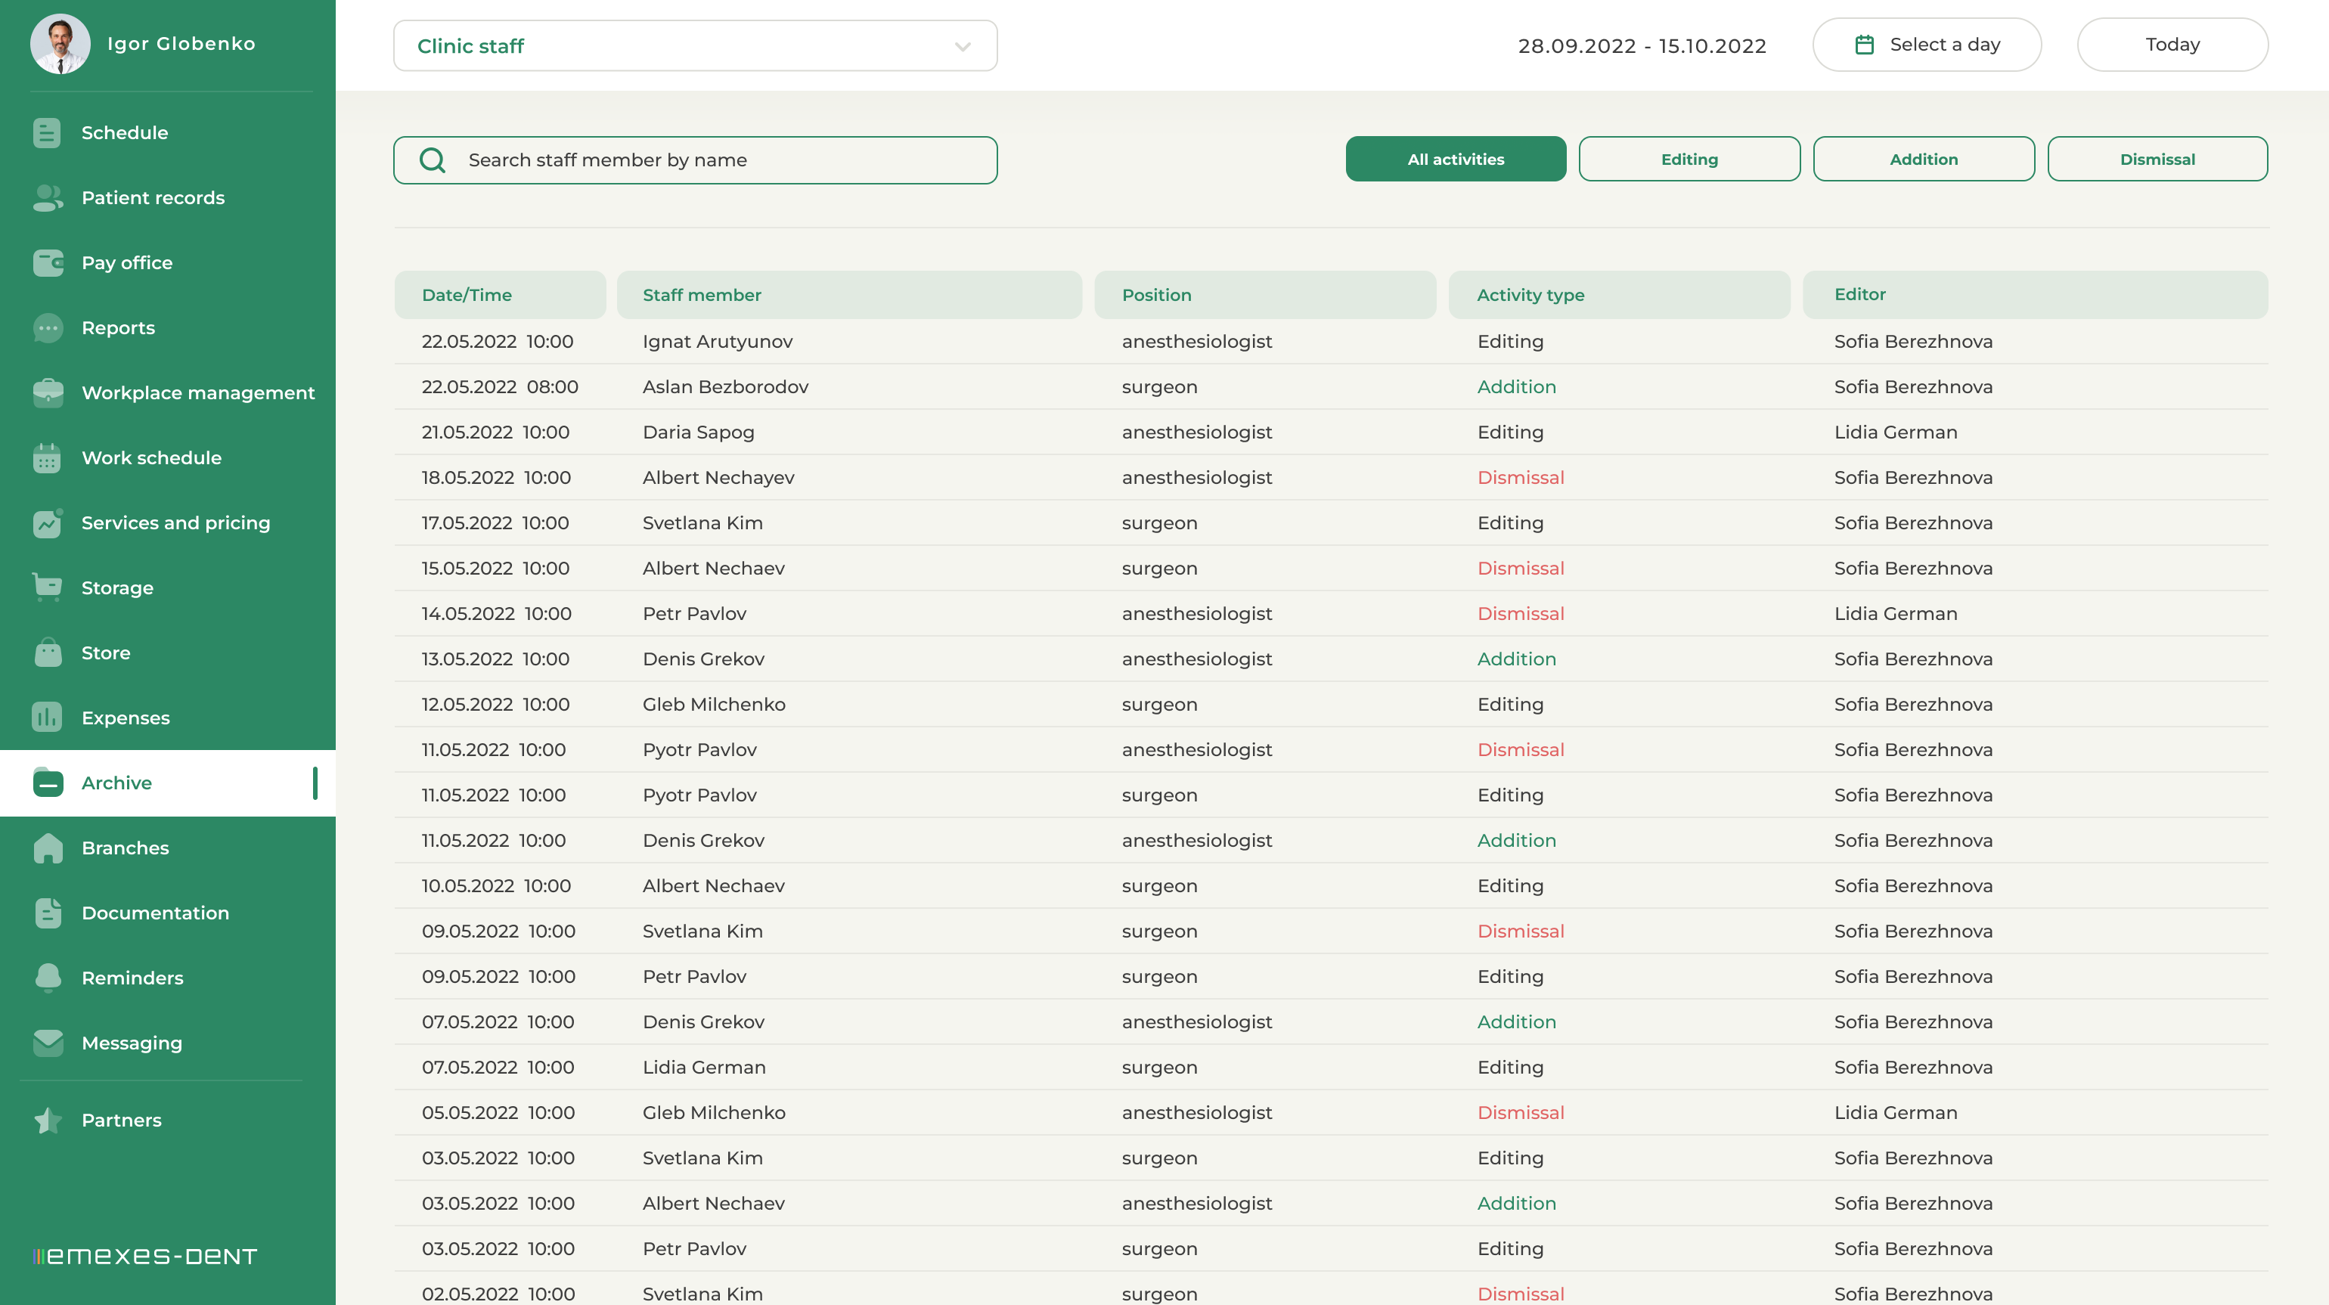Filter by Addition activities
This screenshot has height=1305, width=2329.
(1924, 159)
